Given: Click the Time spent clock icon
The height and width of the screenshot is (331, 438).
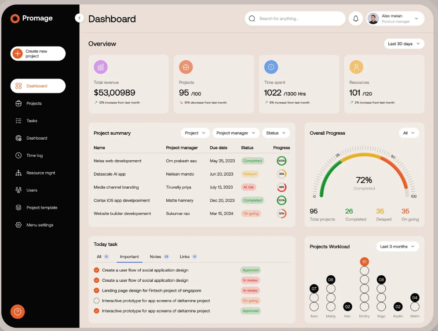Looking at the screenshot, I should 271,67.
